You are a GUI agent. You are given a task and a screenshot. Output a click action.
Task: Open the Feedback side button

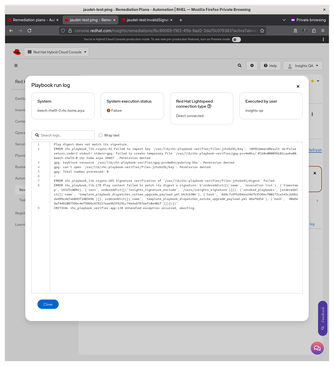coord(323,318)
